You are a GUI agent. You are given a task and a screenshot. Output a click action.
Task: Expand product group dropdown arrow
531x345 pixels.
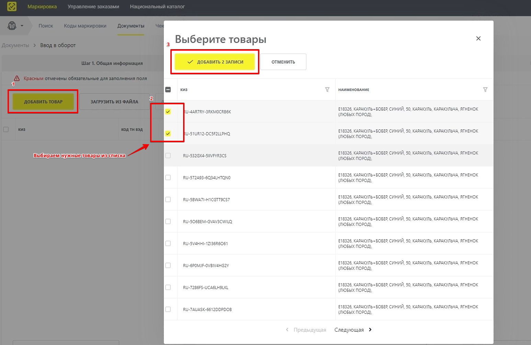point(22,26)
